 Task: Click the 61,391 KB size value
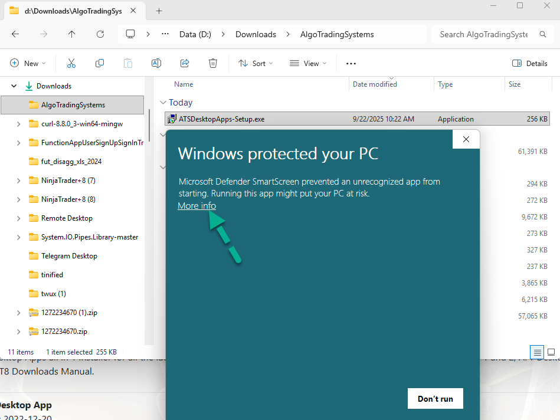click(533, 152)
